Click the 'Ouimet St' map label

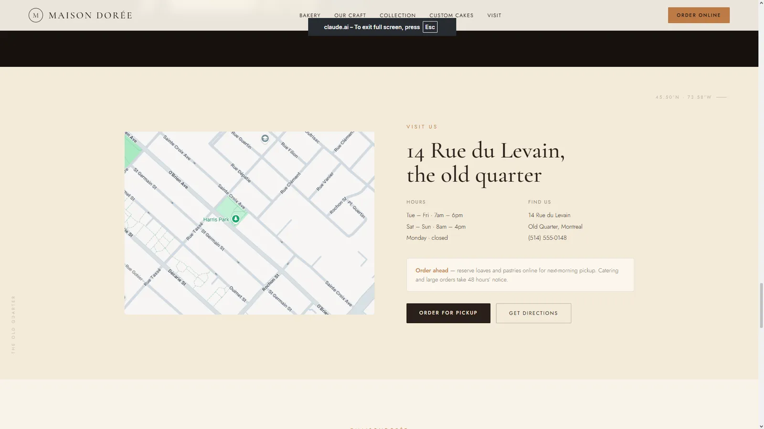pos(238,294)
